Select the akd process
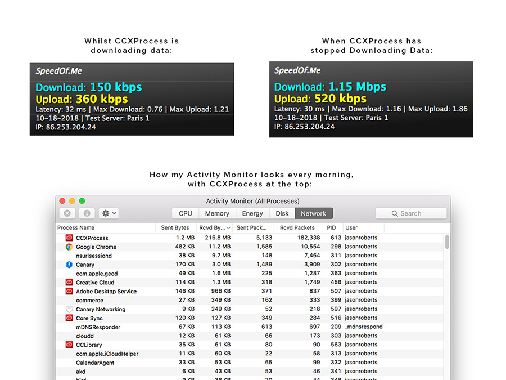This screenshot has height=380, width=506. (80, 372)
